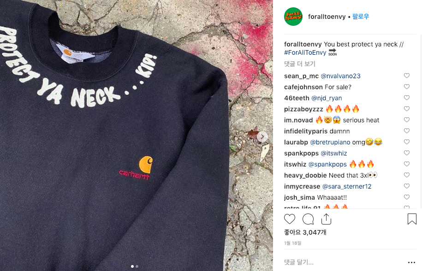Toggle heart on josh_sima's comment
This screenshot has height=271, width=422.
coord(407,197)
